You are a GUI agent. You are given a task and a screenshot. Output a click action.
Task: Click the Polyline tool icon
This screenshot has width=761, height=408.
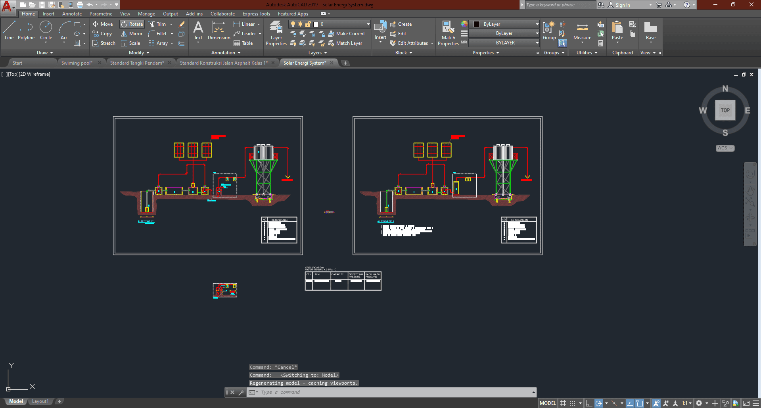(x=26, y=28)
